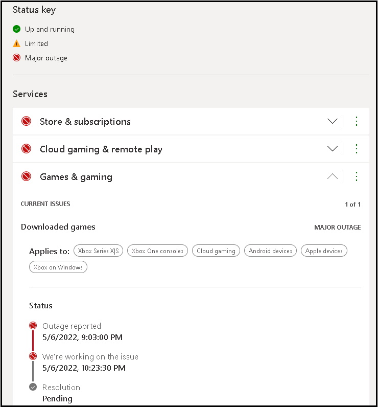Click the orange Limited warning key icon
This screenshot has height=407, width=378.
pyautogui.click(x=16, y=43)
